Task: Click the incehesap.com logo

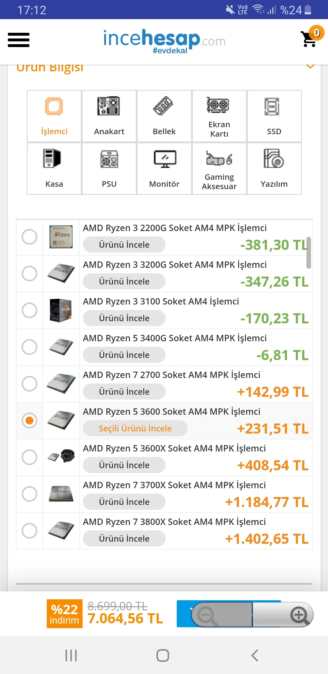Action: pyautogui.click(x=164, y=41)
